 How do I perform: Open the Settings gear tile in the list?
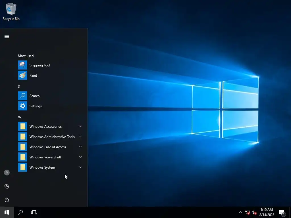[23, 106]
